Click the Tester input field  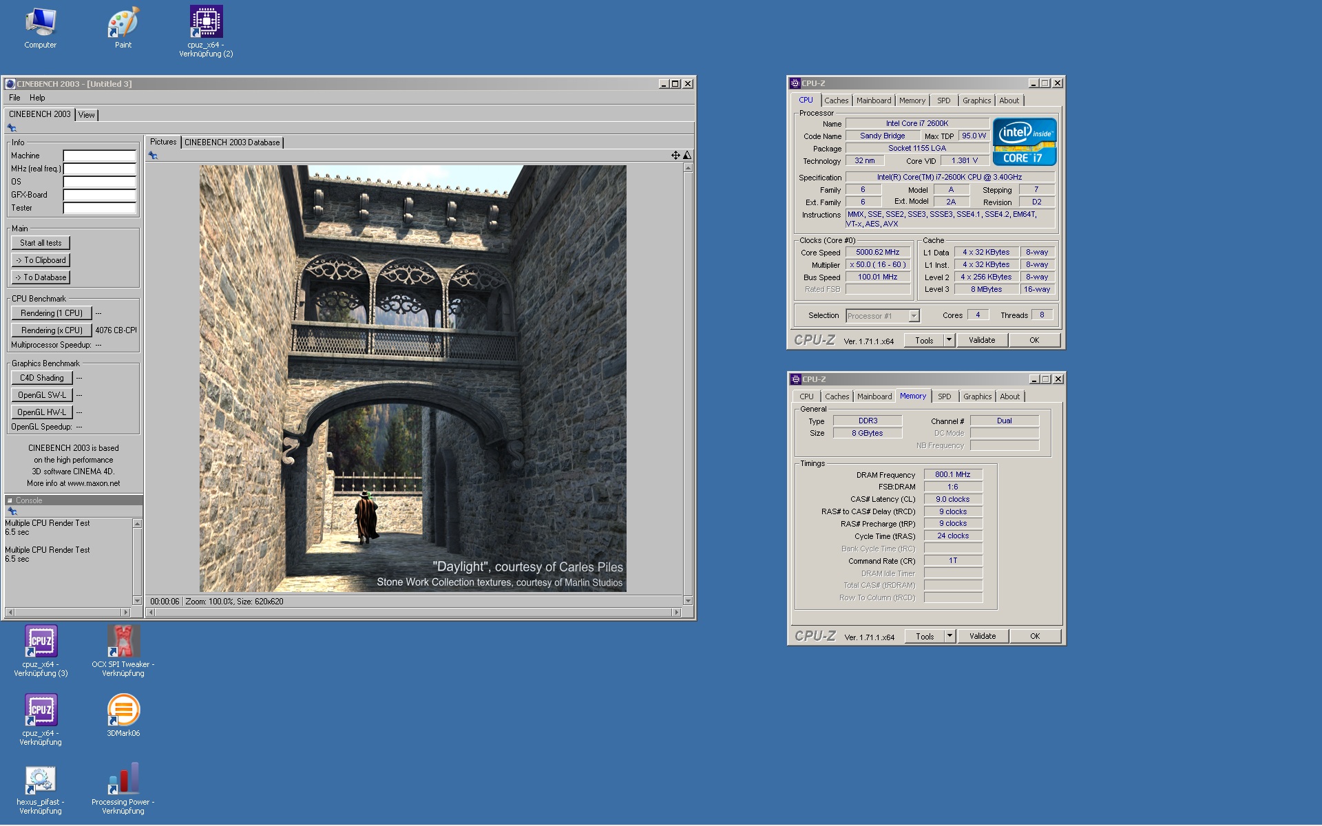100,208
